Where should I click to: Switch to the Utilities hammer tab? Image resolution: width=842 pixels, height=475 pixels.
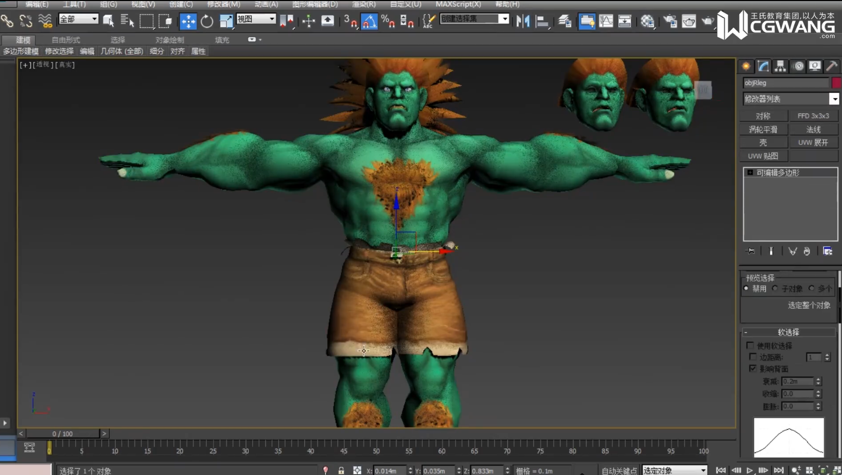831,66
